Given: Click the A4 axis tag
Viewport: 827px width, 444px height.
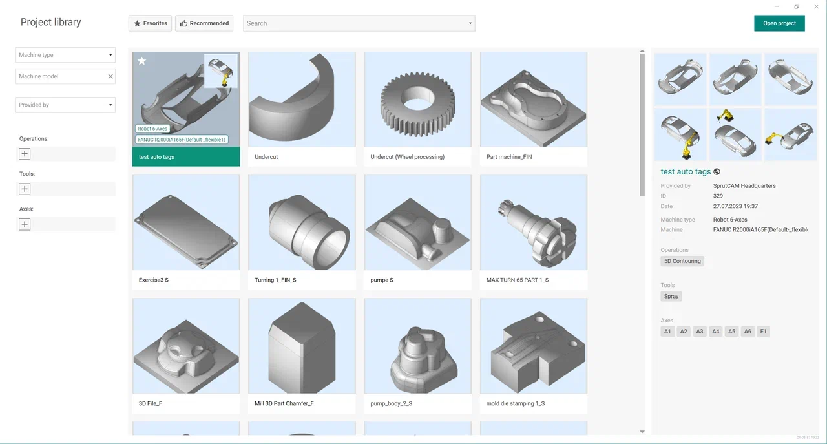Looking at the screenshot, I should coord(715,332).
